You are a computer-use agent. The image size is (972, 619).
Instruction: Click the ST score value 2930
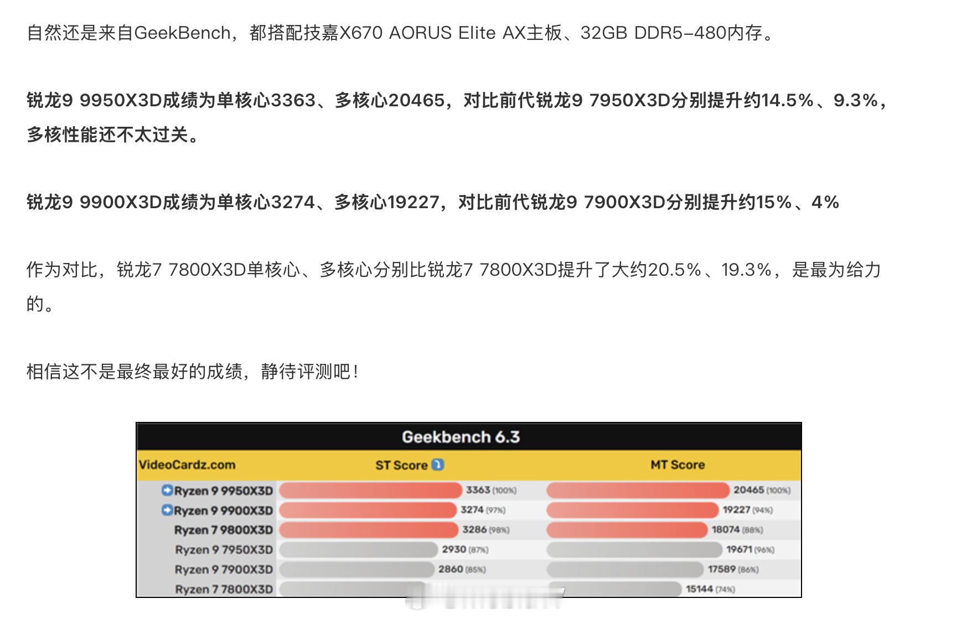click(454, 549)
